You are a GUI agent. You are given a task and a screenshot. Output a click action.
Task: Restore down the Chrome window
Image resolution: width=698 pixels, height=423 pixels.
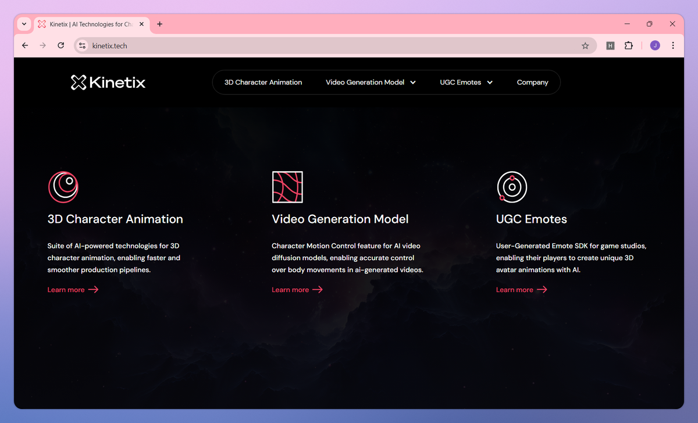(x=650, y=24)
